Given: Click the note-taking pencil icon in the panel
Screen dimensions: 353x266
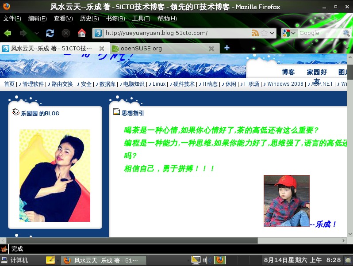Looking at the screenshot, I should (50, 260).
